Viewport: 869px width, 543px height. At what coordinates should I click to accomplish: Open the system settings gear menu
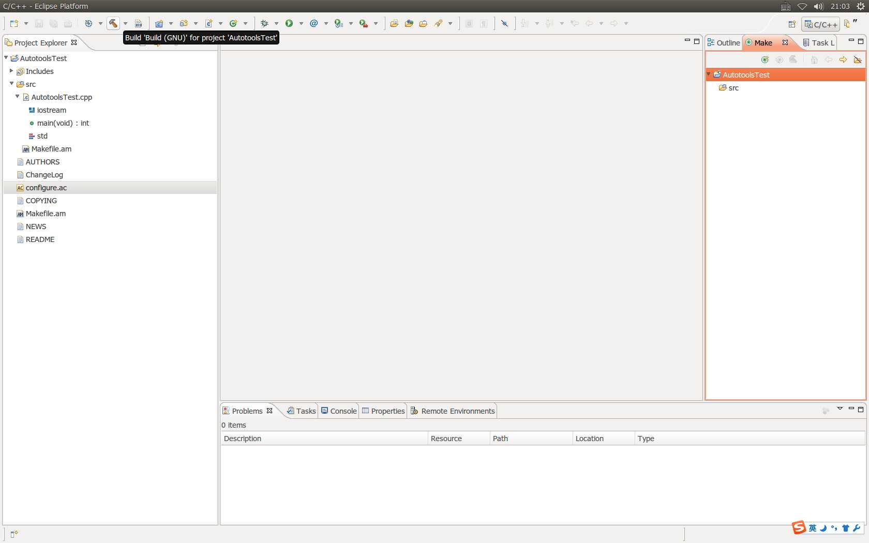861,6
